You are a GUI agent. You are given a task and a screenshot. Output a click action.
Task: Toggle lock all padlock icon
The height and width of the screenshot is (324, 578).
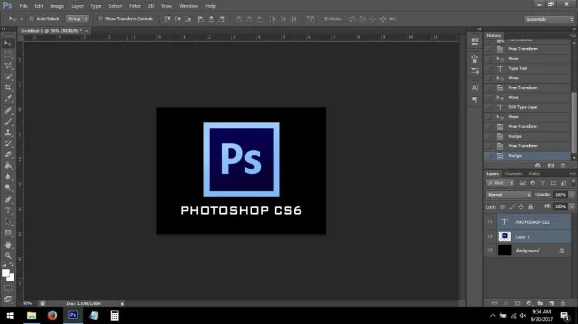[530, 207]
